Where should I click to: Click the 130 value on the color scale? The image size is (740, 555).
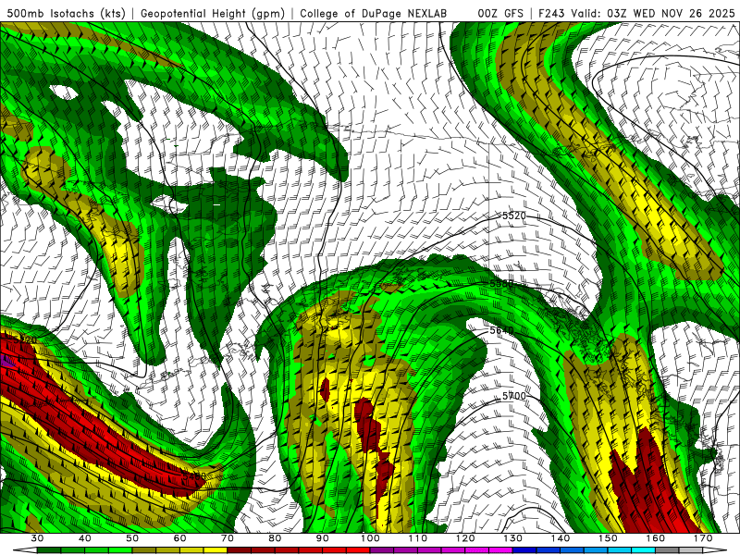pyautogui.click(x=513, y=538)
